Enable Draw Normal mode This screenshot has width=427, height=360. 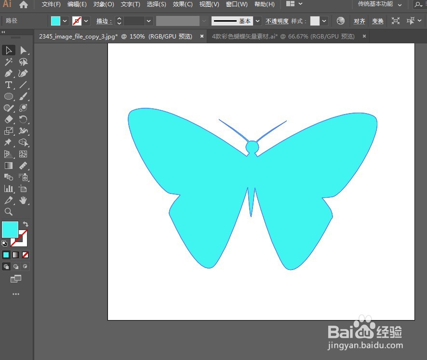coord(6,267)
